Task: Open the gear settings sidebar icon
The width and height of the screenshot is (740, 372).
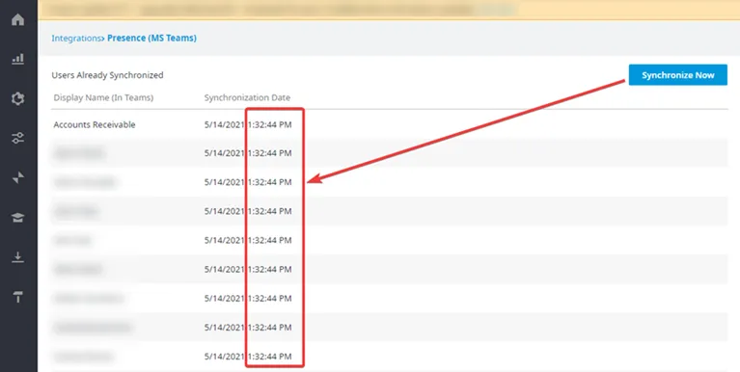Action: pos(18,98)
